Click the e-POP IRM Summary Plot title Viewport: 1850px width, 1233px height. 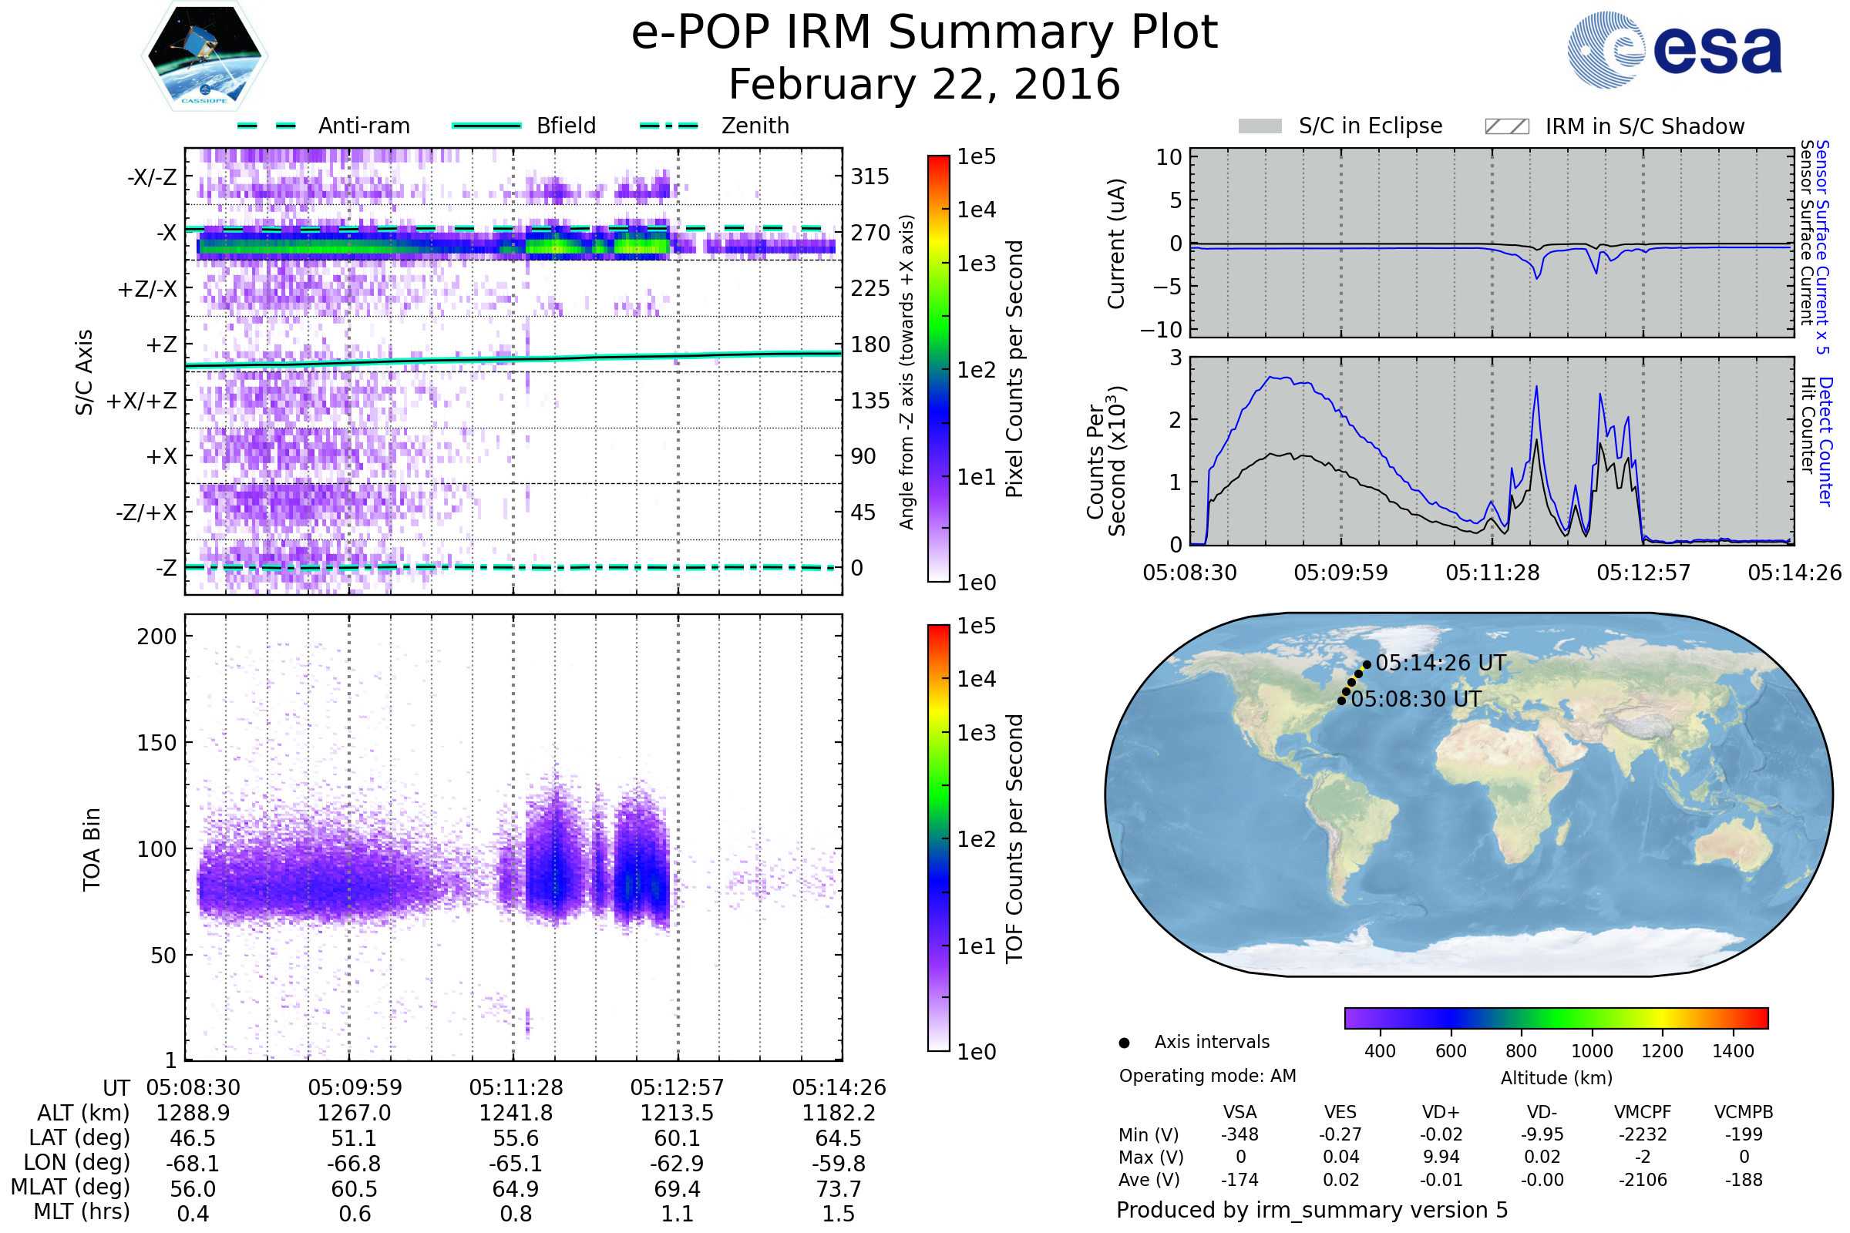[924, 33]
